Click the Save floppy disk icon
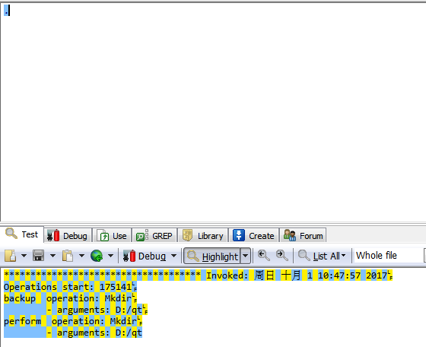The image size is (426, 347). coord(38,256)
